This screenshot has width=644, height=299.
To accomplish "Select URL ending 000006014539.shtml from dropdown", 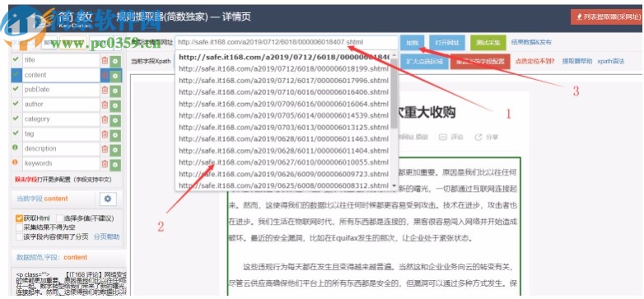I will [283, 115].
